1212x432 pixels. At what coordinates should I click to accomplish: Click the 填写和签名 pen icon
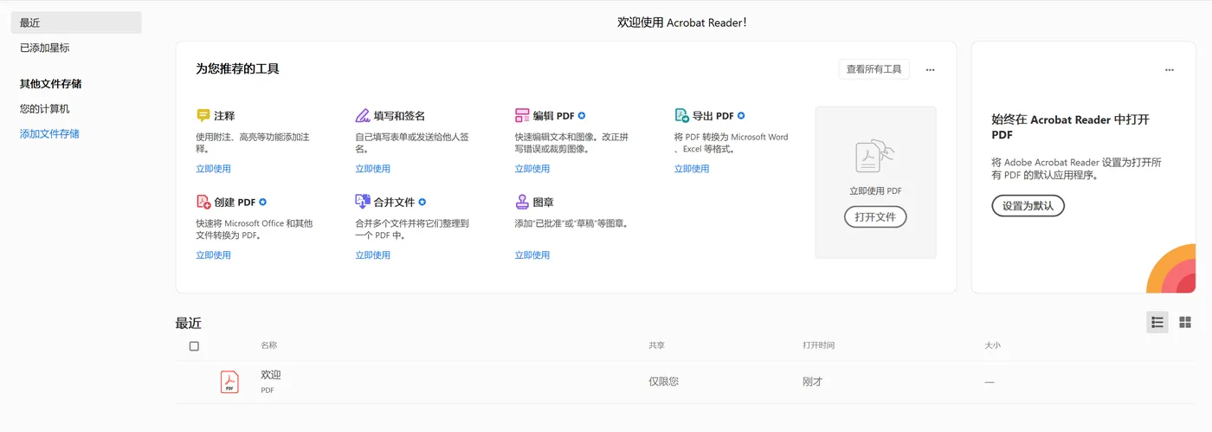pyautogui.click(x=363, y=115)
